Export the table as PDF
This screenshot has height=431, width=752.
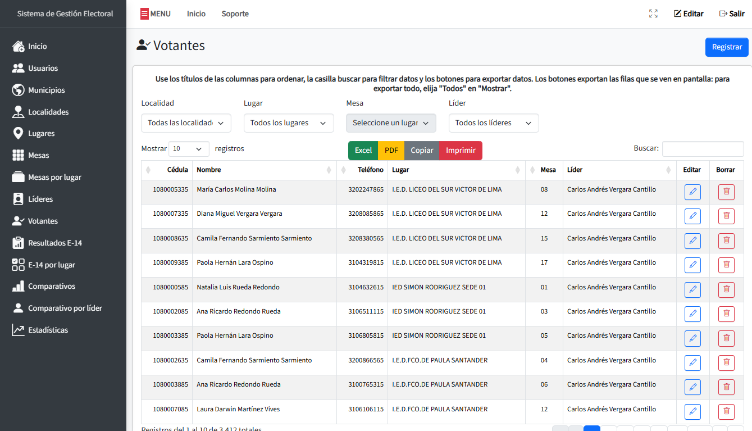(x=391, y=151)
